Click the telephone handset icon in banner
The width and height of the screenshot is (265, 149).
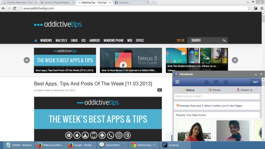(x=110, y=135)
